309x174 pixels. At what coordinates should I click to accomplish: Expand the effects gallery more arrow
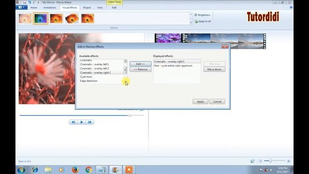(x=191, y=23)
